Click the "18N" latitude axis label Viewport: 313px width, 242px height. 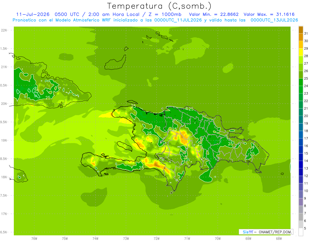(4, 177)
